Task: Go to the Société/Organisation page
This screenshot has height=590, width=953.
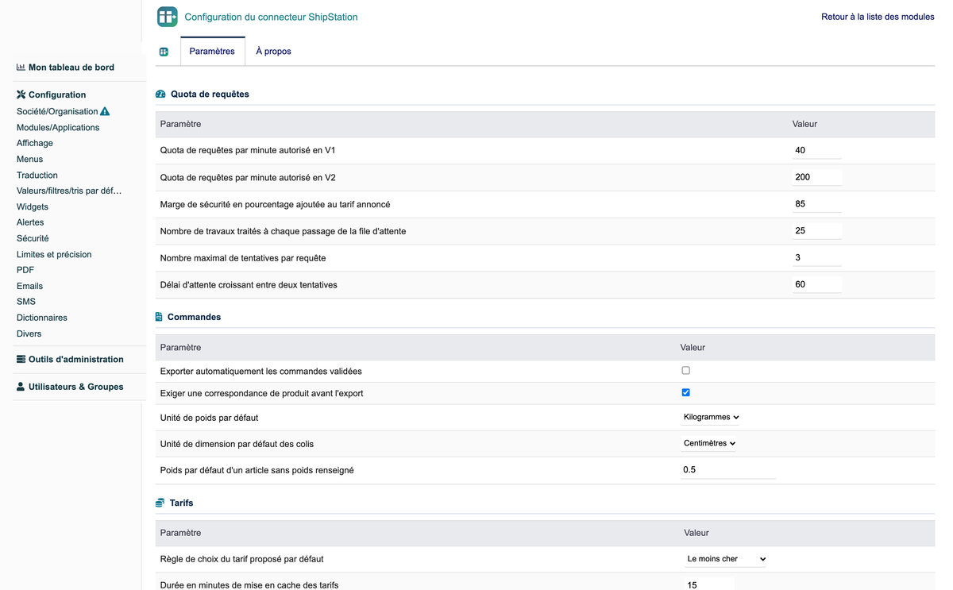Action: pyautogui.click(x=57, y=111)
